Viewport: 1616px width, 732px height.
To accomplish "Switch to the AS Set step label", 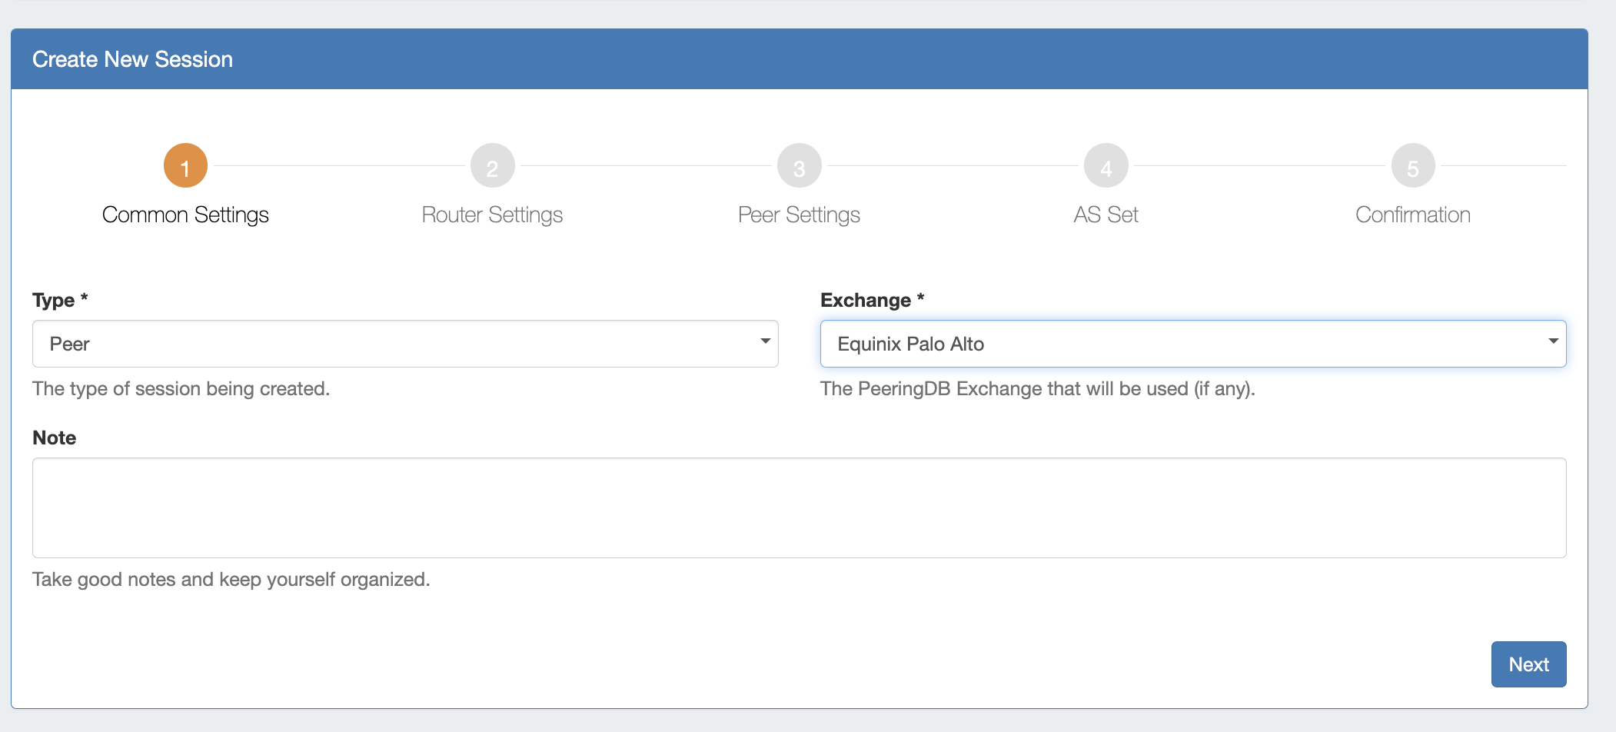I will pos(1106,215).
